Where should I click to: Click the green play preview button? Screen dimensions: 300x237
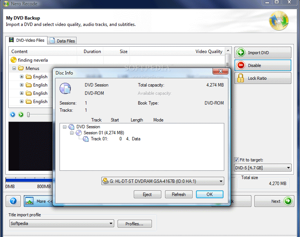21,115
